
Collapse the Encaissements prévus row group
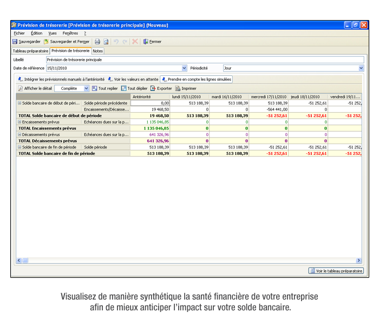coord(19,122)
